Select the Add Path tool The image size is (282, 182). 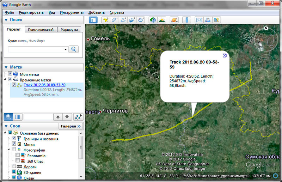click(x=123, y=20)
